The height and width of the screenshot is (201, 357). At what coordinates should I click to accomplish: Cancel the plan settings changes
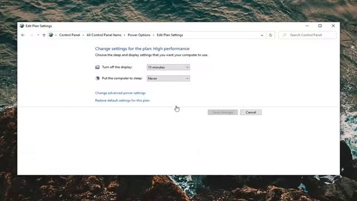pos(250,112)
